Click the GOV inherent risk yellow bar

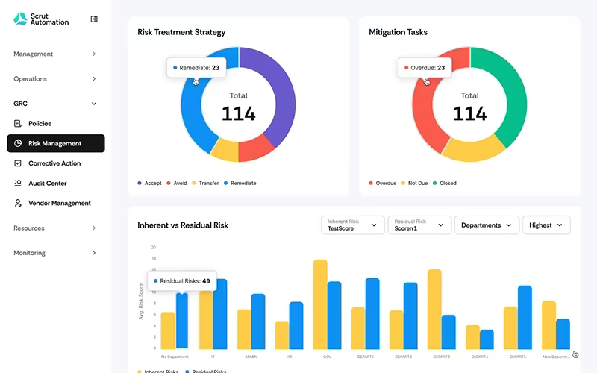[320, 304]
